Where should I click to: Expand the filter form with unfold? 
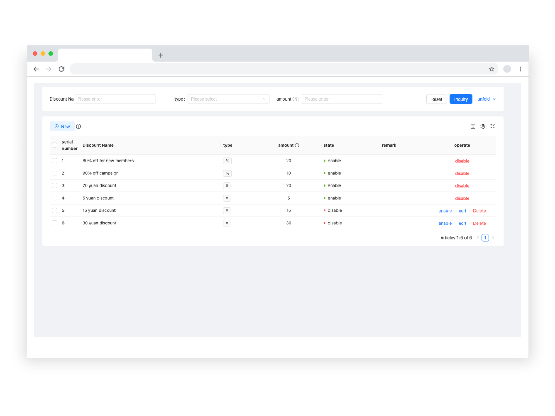(x=486, y=99)
